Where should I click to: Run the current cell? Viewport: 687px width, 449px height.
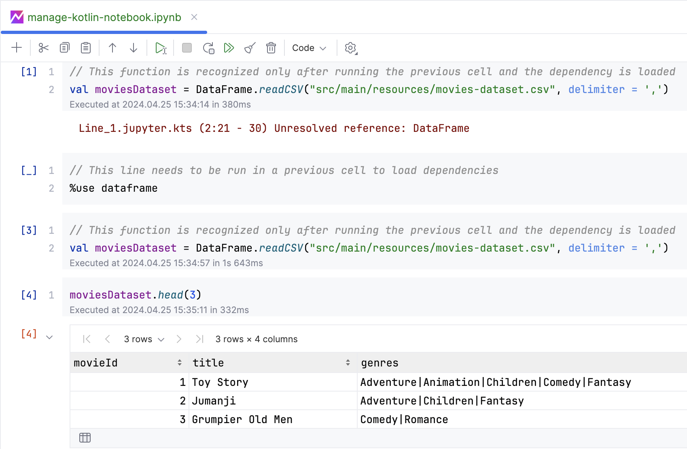coord(161,47)
